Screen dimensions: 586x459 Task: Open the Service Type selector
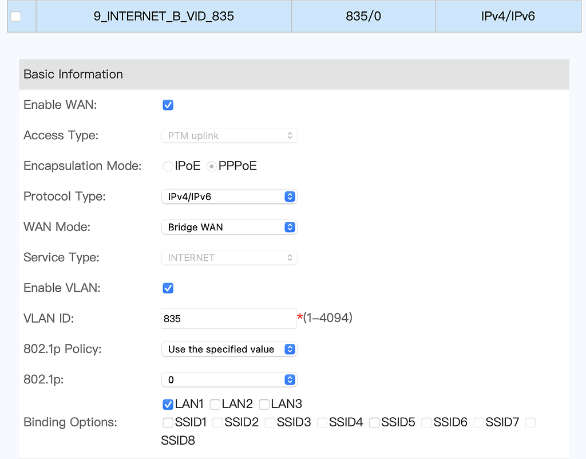pos(229,257)
